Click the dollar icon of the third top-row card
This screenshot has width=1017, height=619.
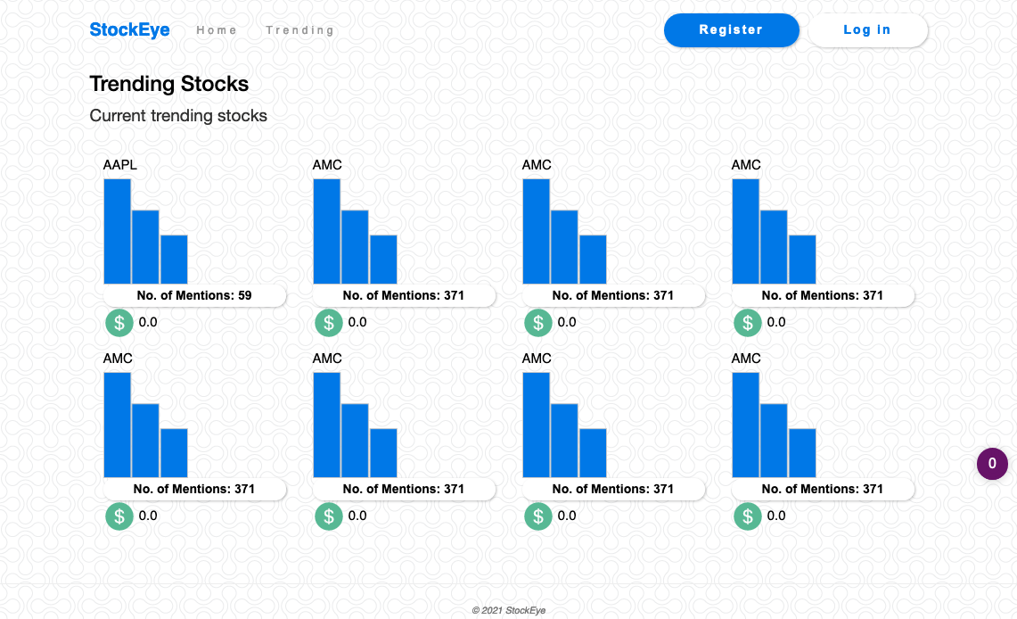[538, 323]
